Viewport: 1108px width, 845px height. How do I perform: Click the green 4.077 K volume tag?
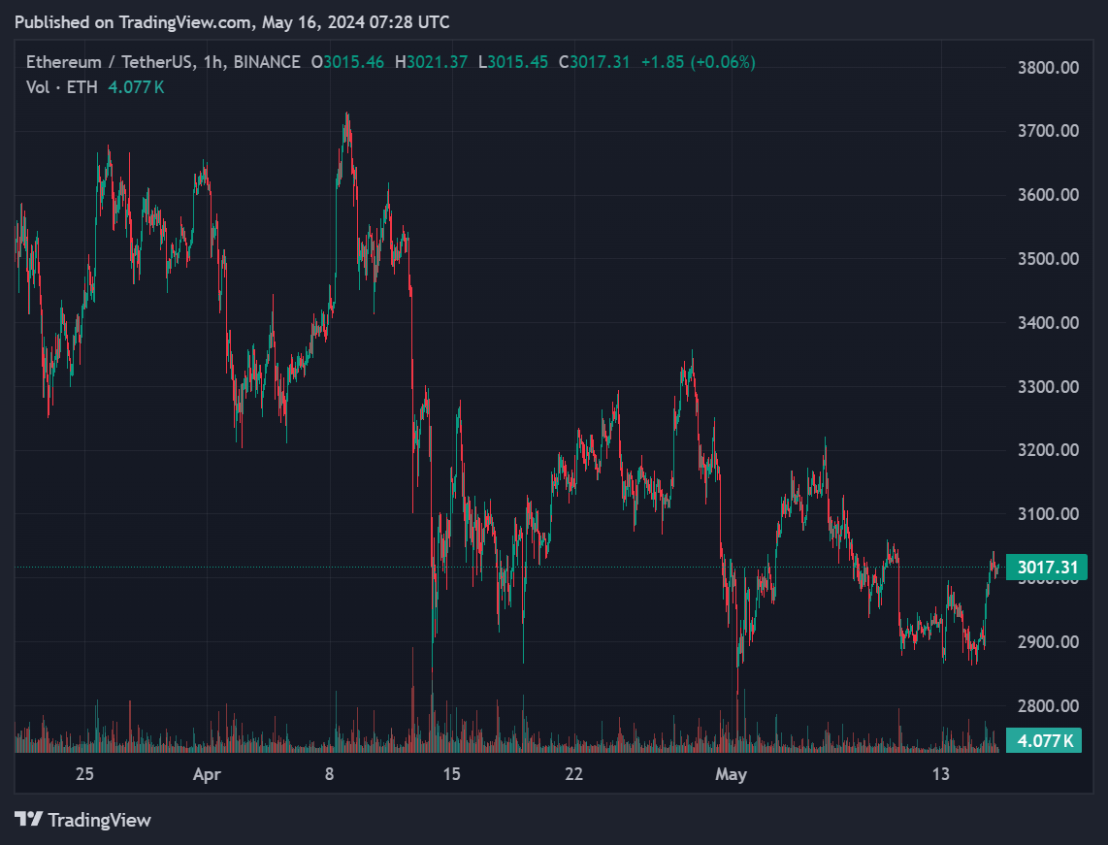1045,741
